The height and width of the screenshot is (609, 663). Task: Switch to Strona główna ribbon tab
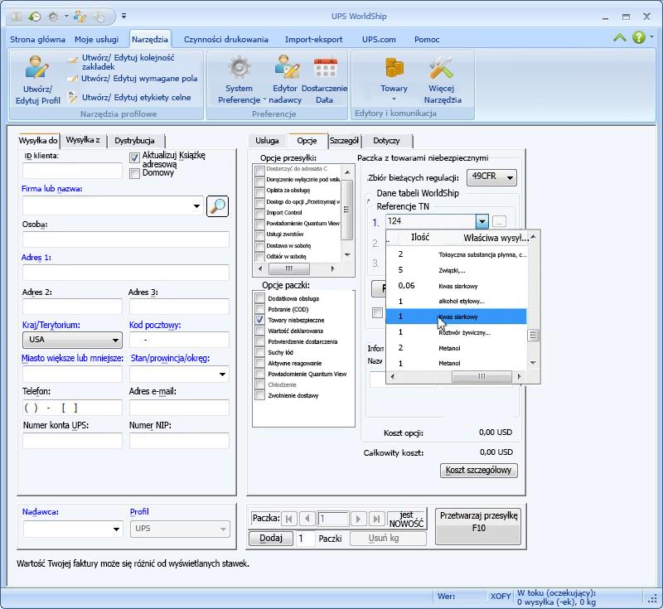(37, 39)
